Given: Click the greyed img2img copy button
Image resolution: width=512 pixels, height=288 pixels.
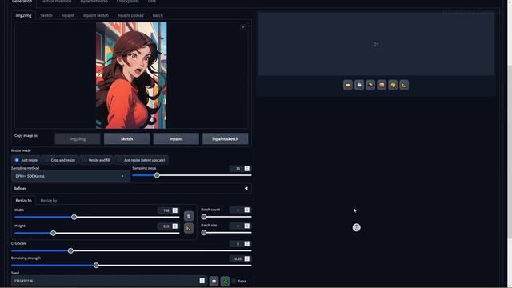Looking at the screenshot, I should click(x=78, y=138).
